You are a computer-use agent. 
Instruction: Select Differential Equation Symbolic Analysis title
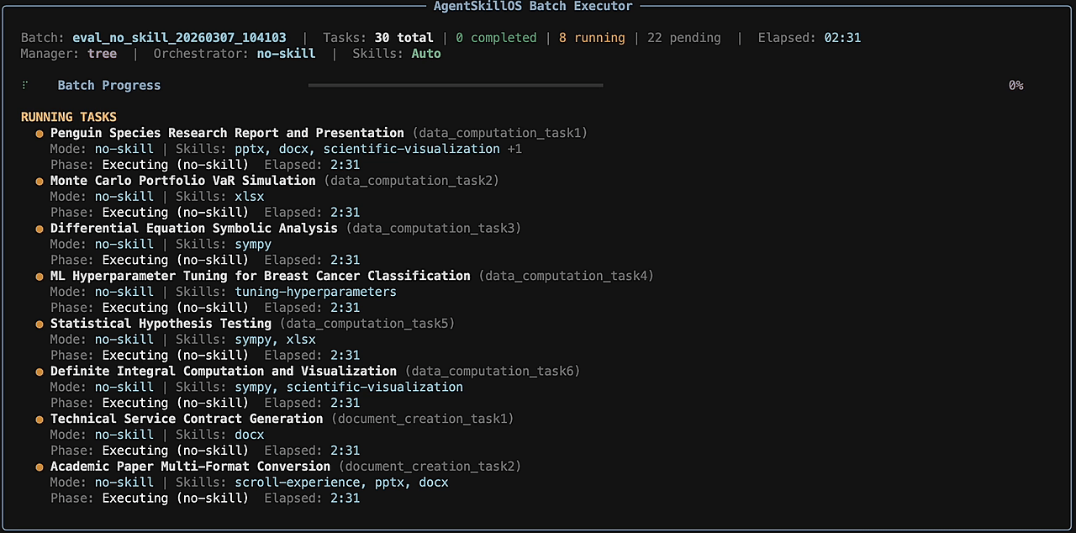(x=194, y=228)
